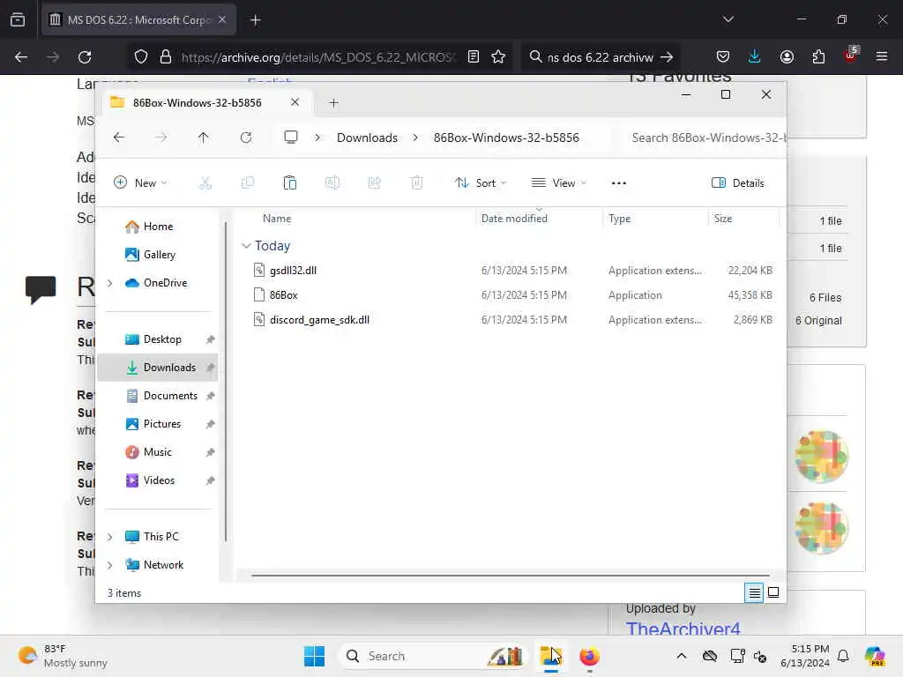Open the New dropdown menu
903x677 pixels.
[x=140, y=183]
